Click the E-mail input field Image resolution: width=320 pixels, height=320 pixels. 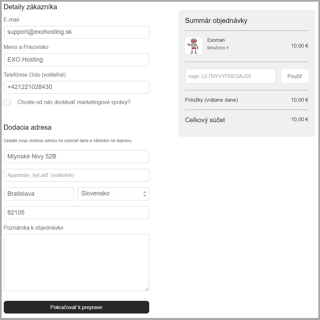click(x=76, y=32)
